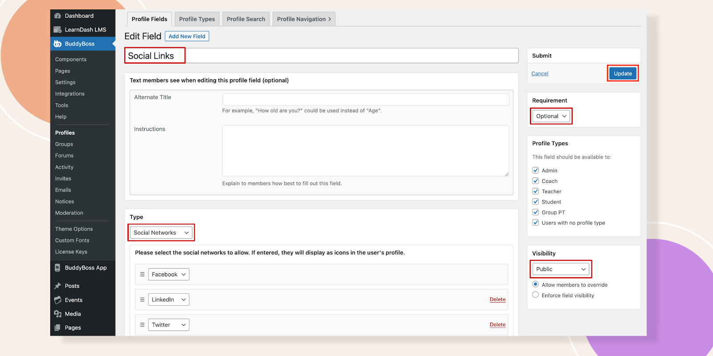Grab the LinkedIn row reorder handle

[x=142, y=299]
